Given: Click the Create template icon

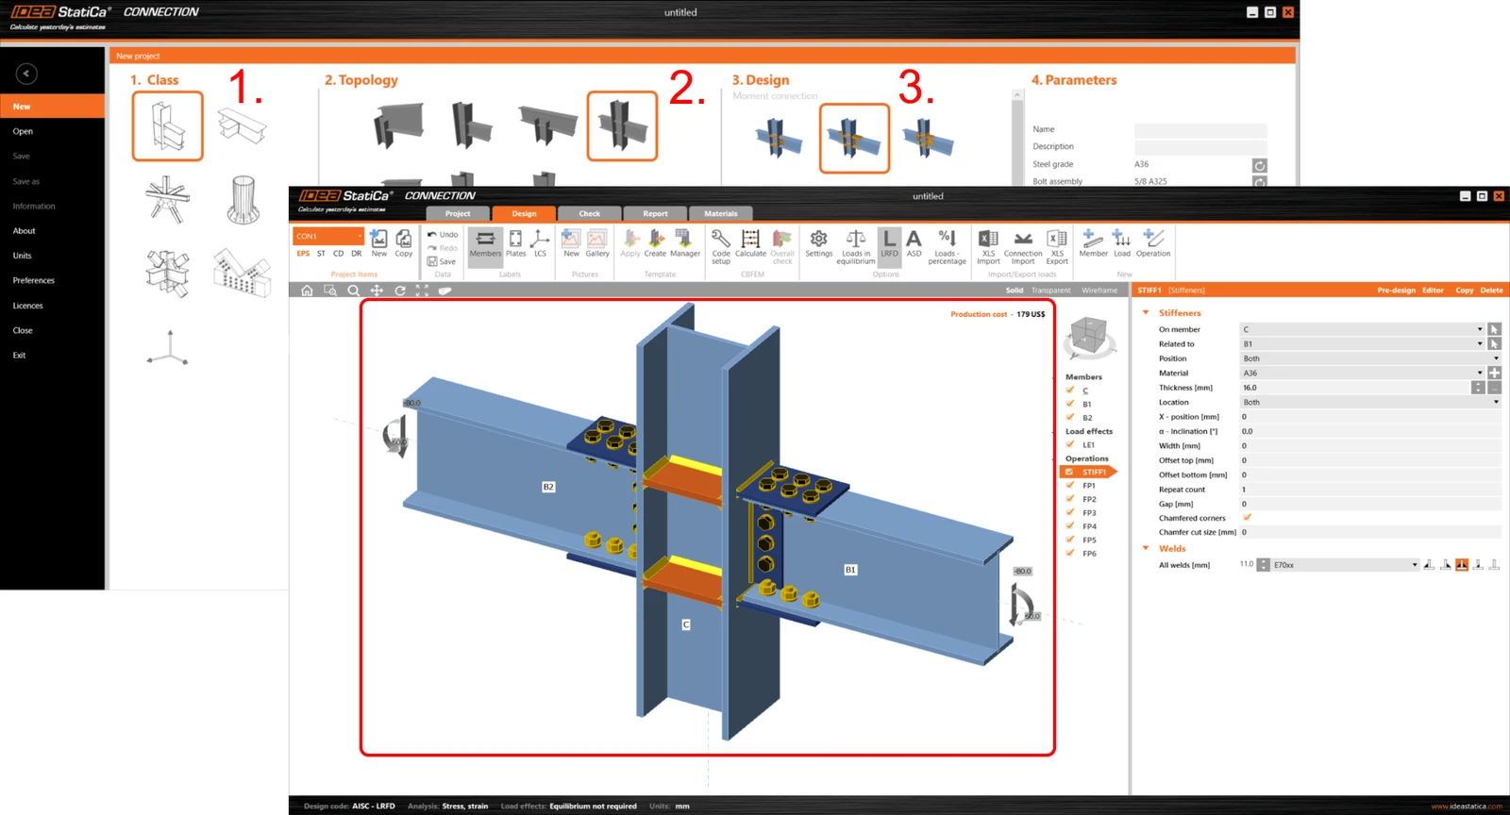Looking at the screenshot, I should [x=655, y=242].
